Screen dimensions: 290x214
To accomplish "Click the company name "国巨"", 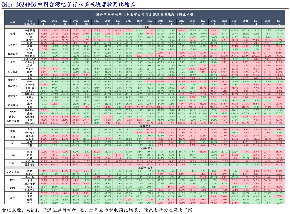I will click(x=30, y=171).
